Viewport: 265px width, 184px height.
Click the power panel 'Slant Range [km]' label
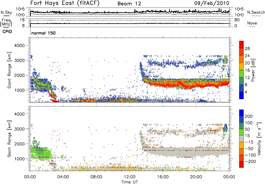pos(9,70)
